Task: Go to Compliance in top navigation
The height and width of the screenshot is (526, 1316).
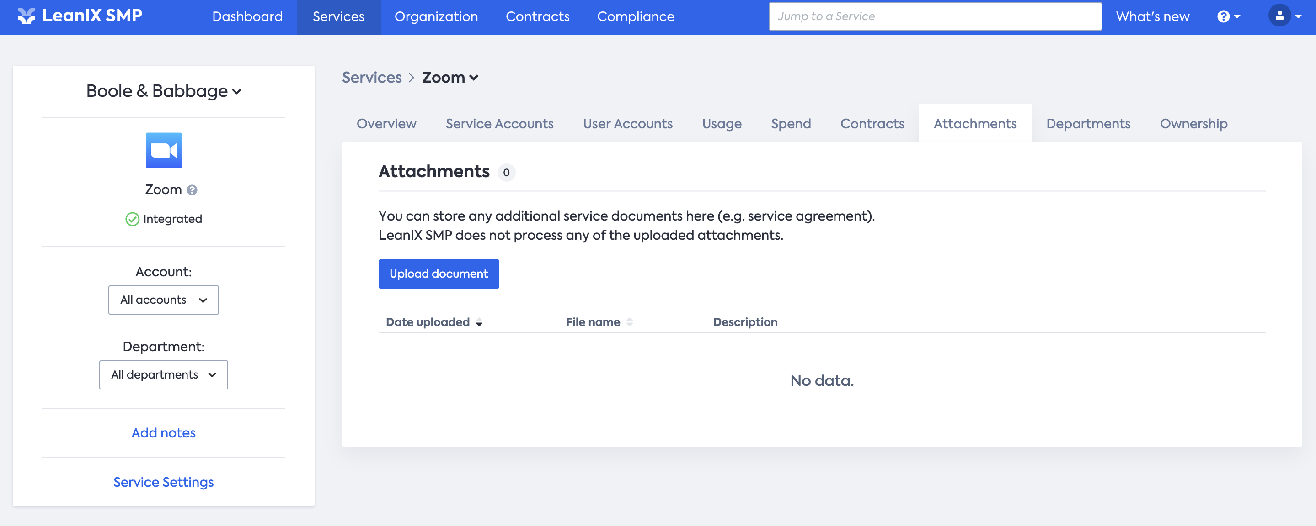Action: tap(635, 17)
